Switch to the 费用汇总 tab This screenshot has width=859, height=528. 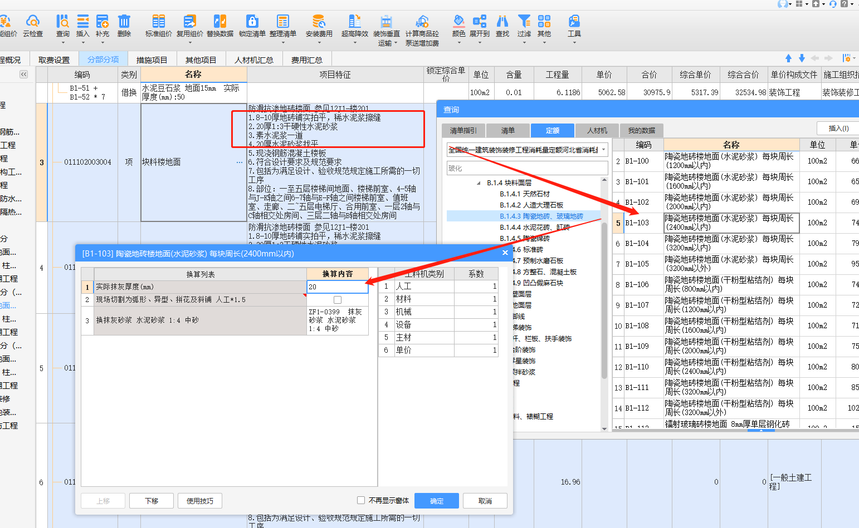click(306, 60)
